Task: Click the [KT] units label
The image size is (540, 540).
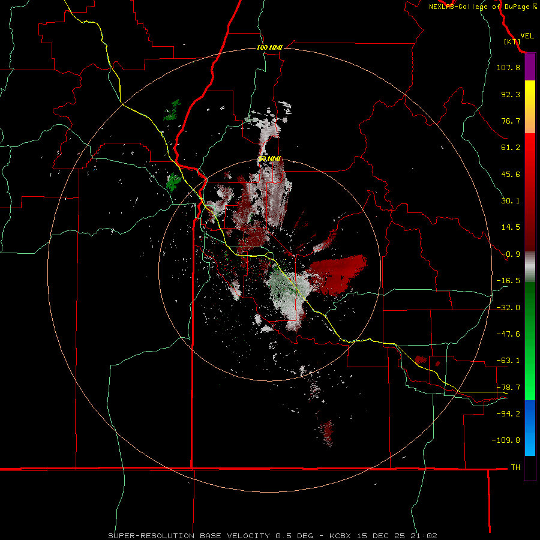Action: click(x=512, y=41)
